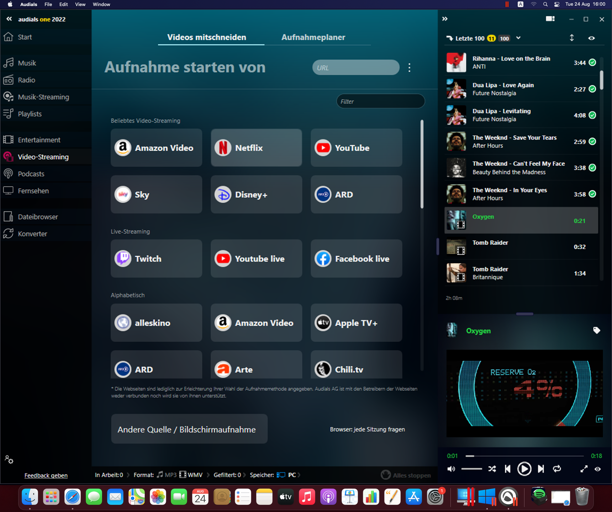Viewport: 612px width, 512px height.
Task: Collapse the left sidebar with double chevron
Action: click(x=9, y=19)
